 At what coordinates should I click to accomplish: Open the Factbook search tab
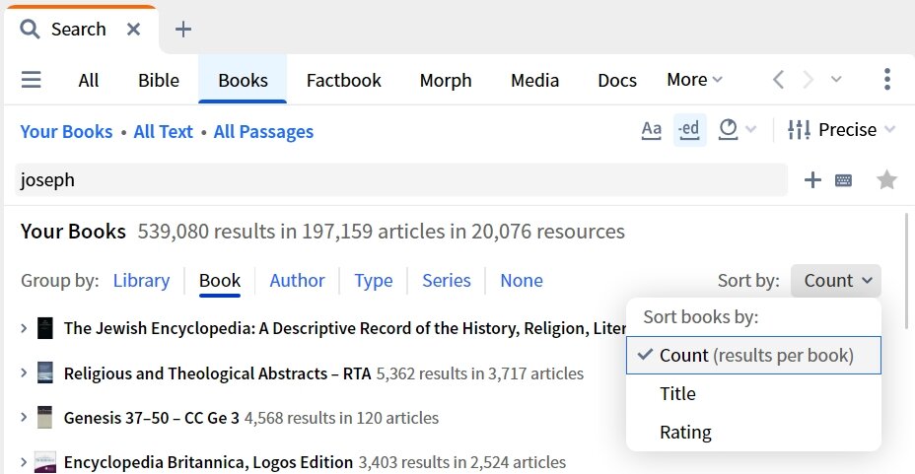click(x=344, y=80)
